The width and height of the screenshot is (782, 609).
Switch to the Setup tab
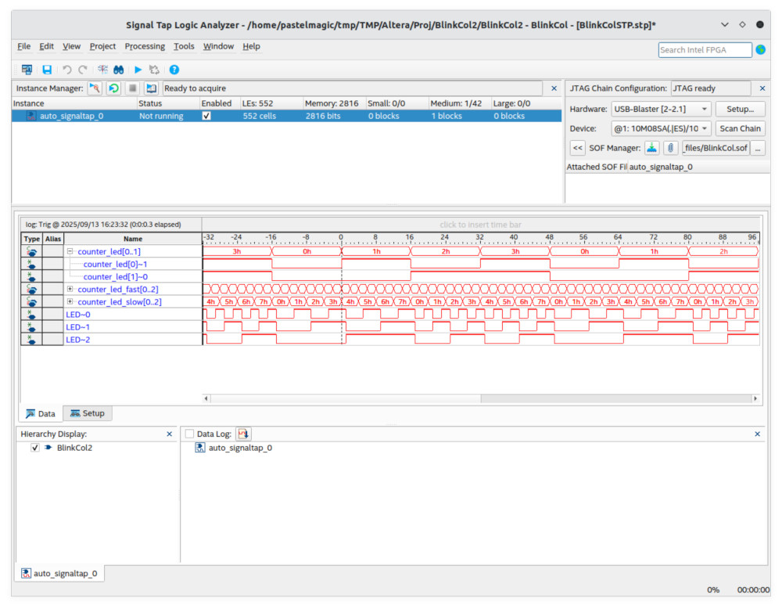click(87, 413)
